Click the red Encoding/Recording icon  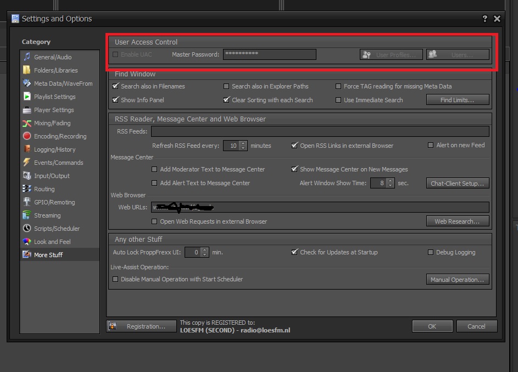coord(27,136)
